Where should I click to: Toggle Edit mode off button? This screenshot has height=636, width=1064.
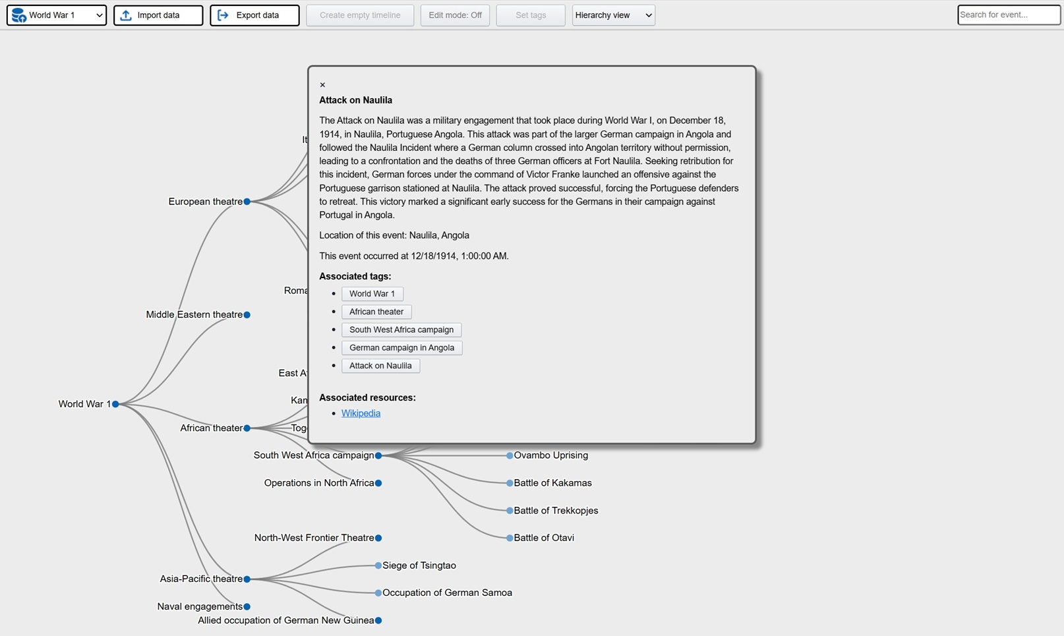coord(455,15)
